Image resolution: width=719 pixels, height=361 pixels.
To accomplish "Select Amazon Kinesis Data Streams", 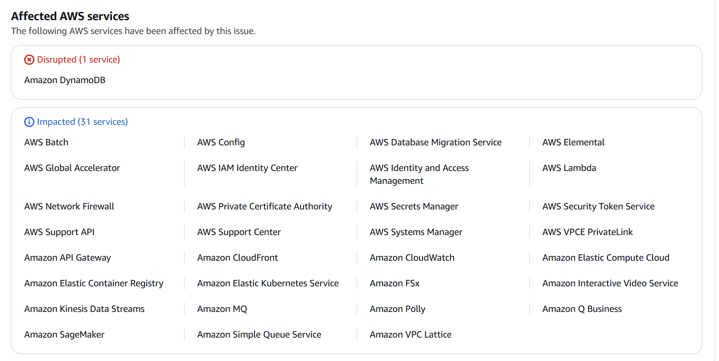I will click(84, 309).
